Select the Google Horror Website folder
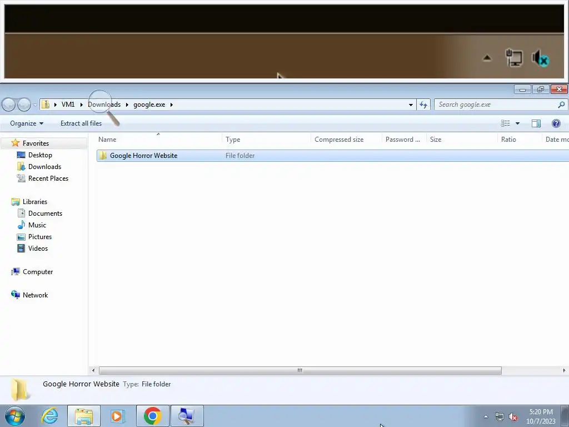Viewport: 569px width, 427px height. click(143, 156)
